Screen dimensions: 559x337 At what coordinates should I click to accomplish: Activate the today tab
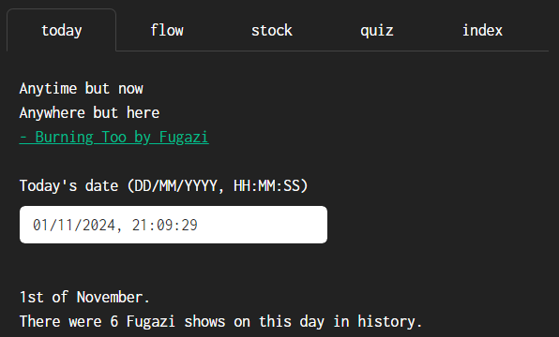[x=62, y=30]
